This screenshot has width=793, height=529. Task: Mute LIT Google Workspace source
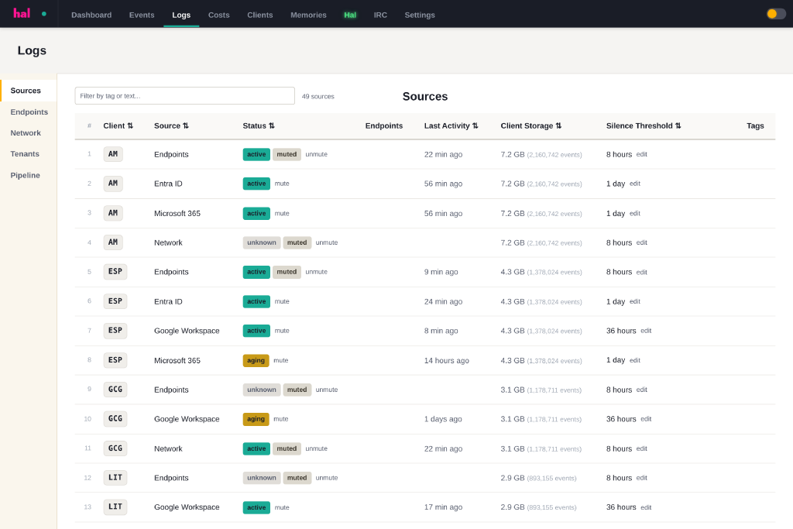click(x=282, y=507)
